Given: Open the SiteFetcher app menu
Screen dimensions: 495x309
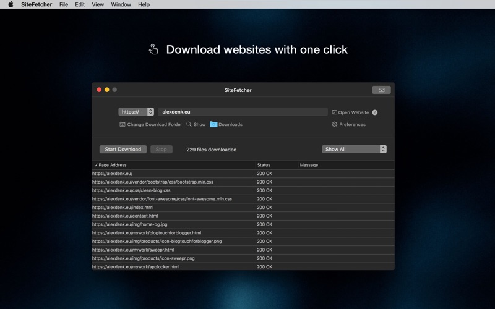Looking at the screenshot, I should pos(37,4).
